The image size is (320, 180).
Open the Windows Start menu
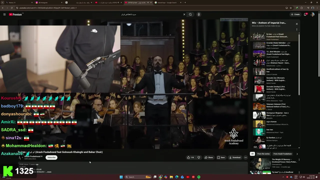[121, 177]
